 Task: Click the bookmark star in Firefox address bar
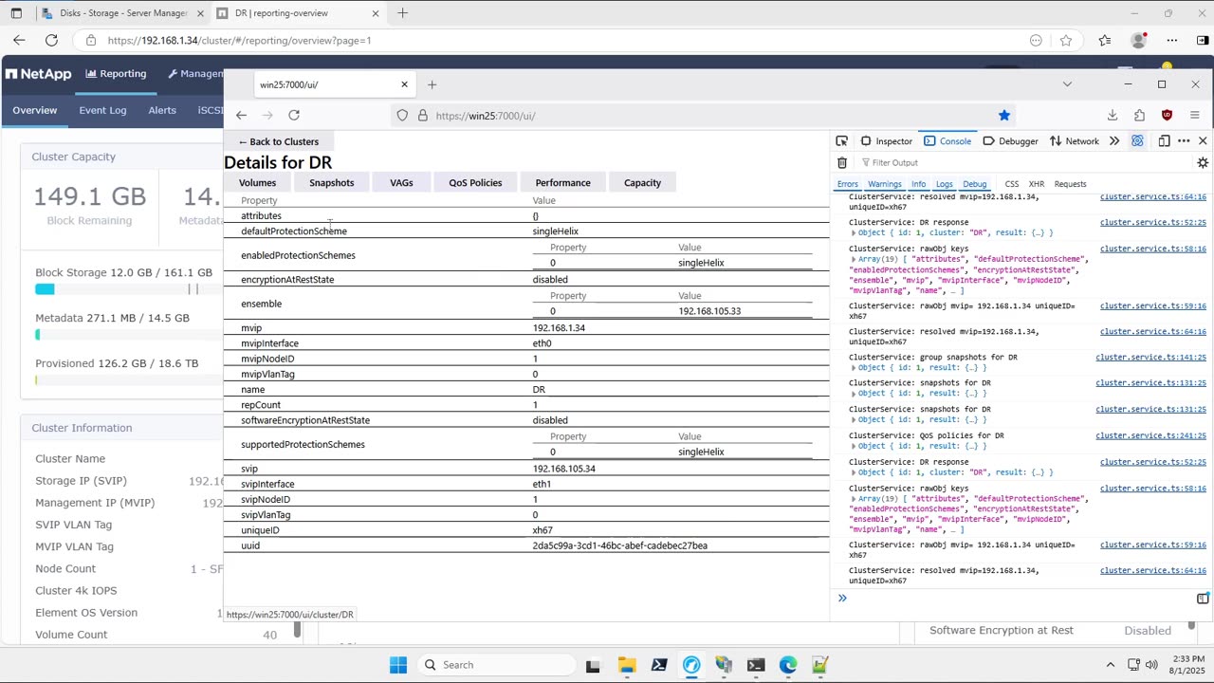pyautogui.click(x=1004, y=115)
